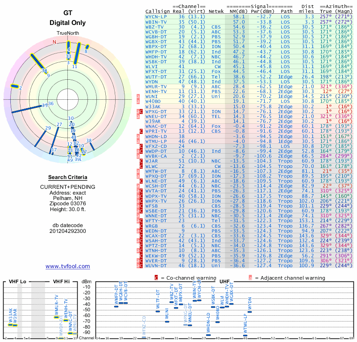Click the co-channel C marker beside WLNE-DT
The height and width of the screenshot is (342, 357).
pyautogui.click(x=141, y=181)
